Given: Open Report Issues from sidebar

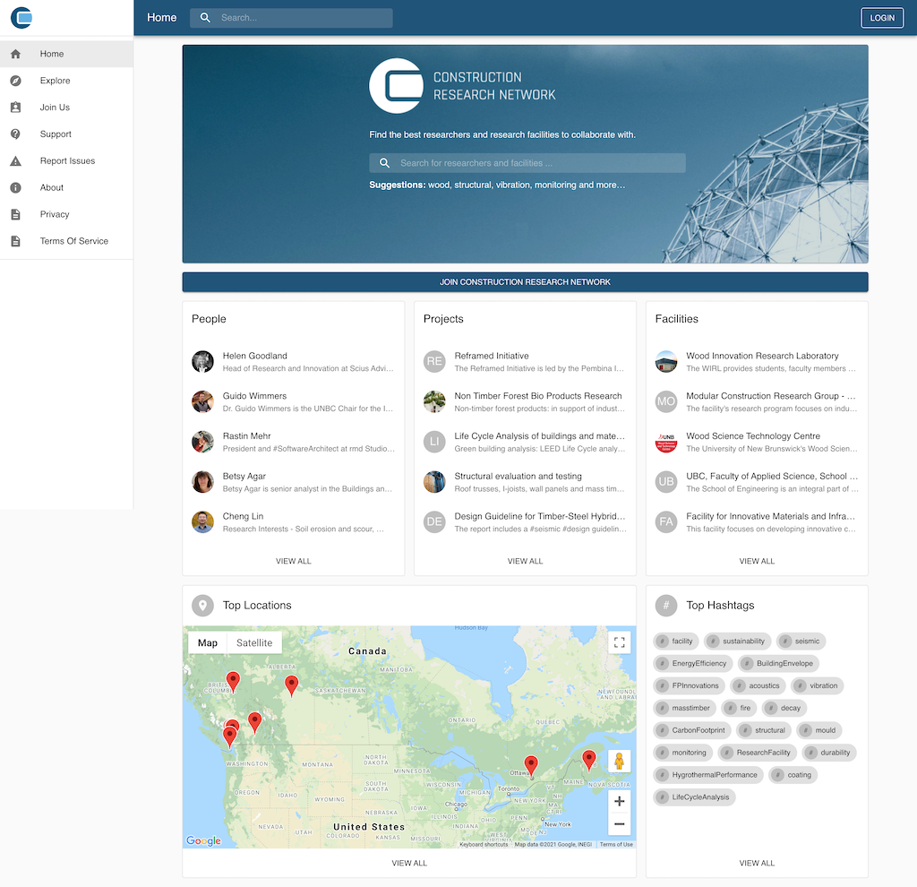Looking at the screenshot, I should click(66, 161).
